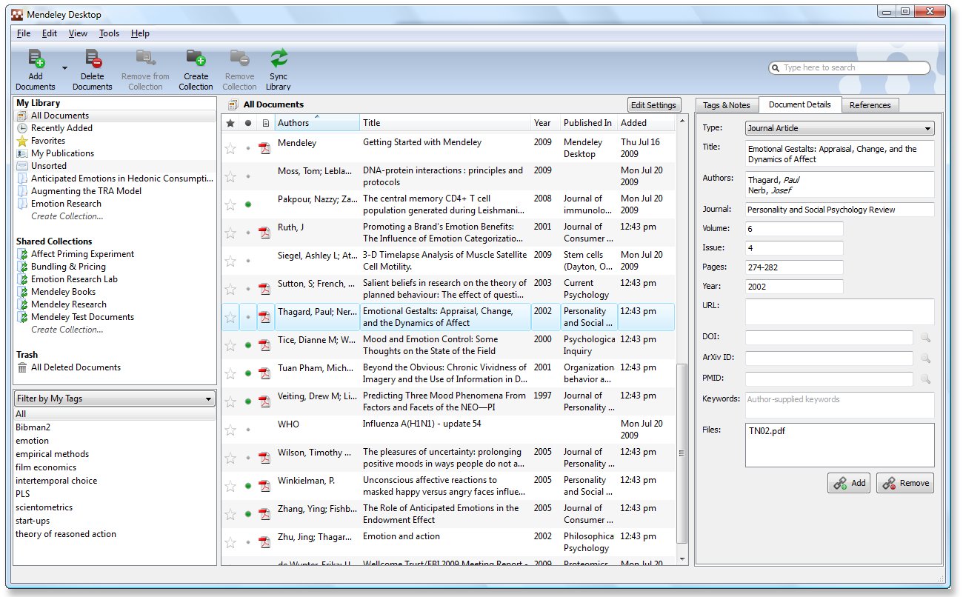Click the search box in the toolbar
Image resolution: width=963 pixels, height=597 pixels.
click(x=850, y=68)
